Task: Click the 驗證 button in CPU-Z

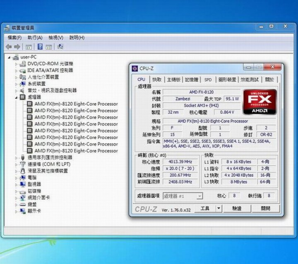Action: (x=237, y=208)
